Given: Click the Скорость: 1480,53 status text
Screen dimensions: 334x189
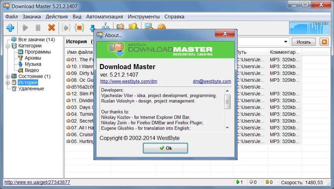Looking at the screenshot, I should click(x=302, y=183).
